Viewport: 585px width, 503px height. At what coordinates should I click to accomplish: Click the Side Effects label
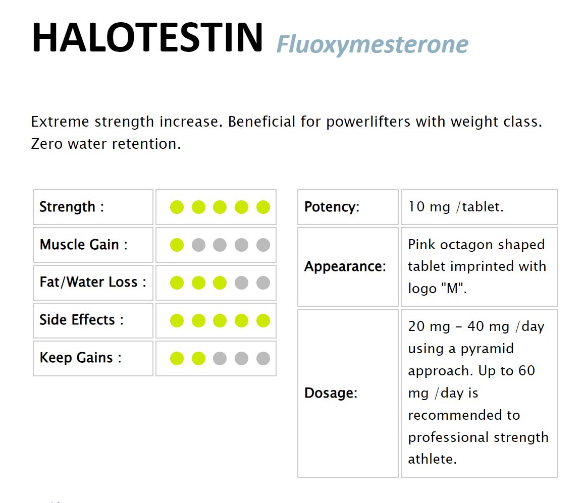82,320
